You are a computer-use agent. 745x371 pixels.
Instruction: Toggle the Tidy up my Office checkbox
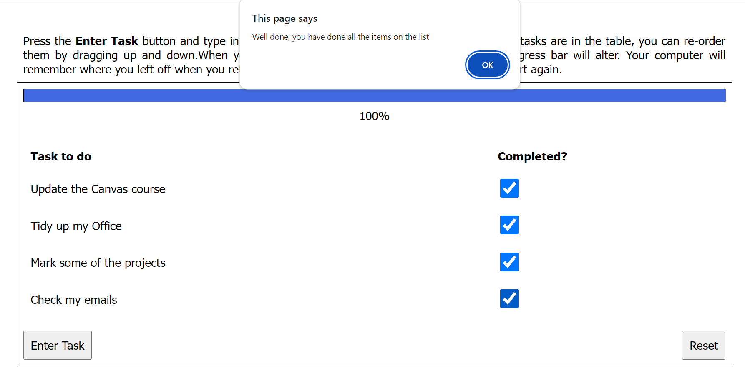coord(509,225)
